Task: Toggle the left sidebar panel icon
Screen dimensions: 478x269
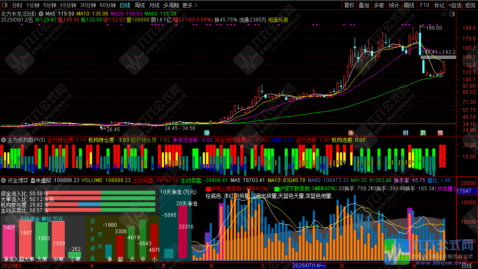Action: (x=5, y=6)
